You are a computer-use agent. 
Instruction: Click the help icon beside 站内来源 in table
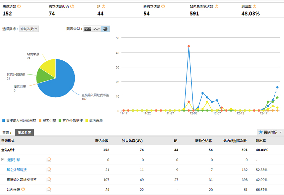pyautogui.click(x=23, y=190)
